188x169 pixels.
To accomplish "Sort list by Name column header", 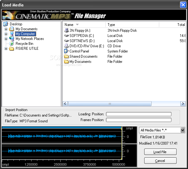I will pyautogui.click(x=84, y=25).
